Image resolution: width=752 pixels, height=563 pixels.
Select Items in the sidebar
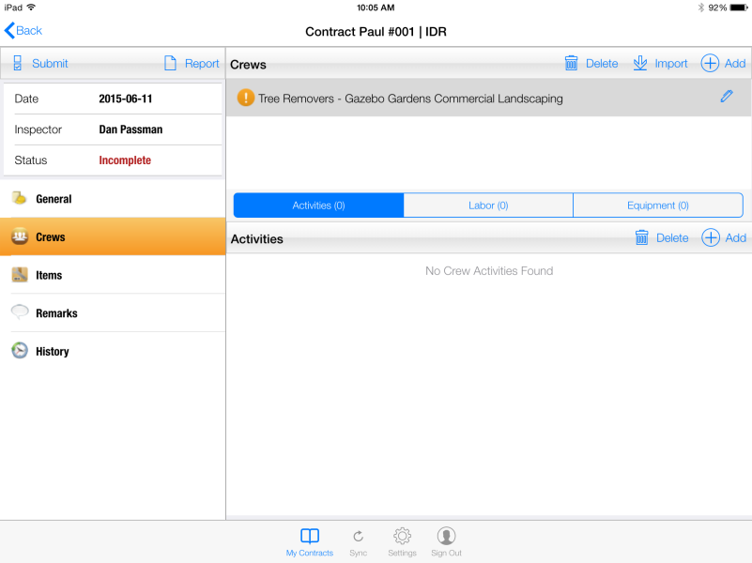click(49, 275)
